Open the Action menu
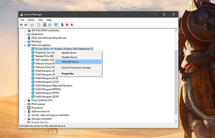This screenshot has height=138, width=215. click(31, 20)
